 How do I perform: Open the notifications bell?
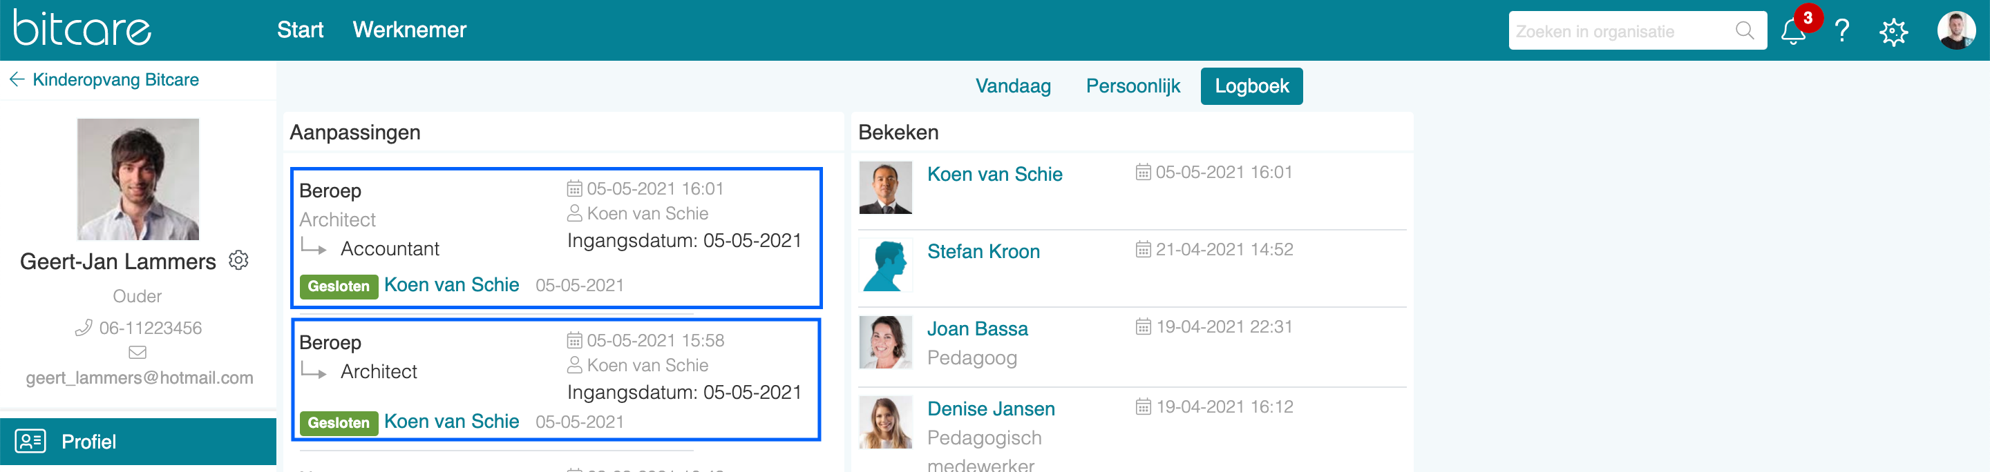tap(1793, 32)
